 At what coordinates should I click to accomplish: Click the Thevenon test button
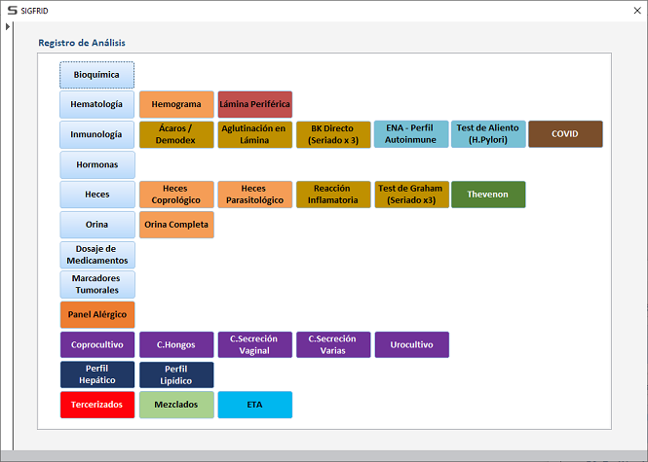(x=488, y=195)
